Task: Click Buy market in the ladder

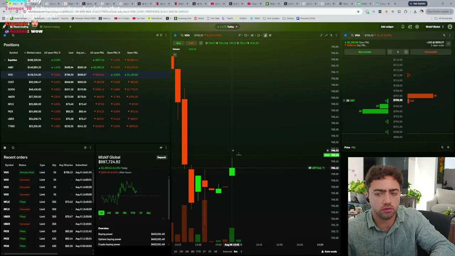Action: pyautogui.click(x=365, y=52)
